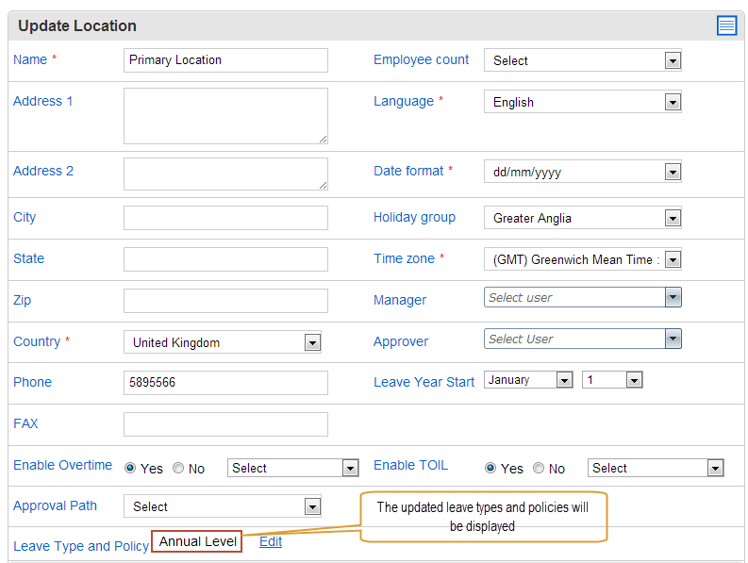Open the Leave Year Start month dropdown
Viewport: 748px width, 563px height.
point(528,380)
